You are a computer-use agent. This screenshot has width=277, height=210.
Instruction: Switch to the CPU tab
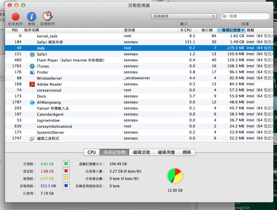pyautogui.click(x=92, y=152)
